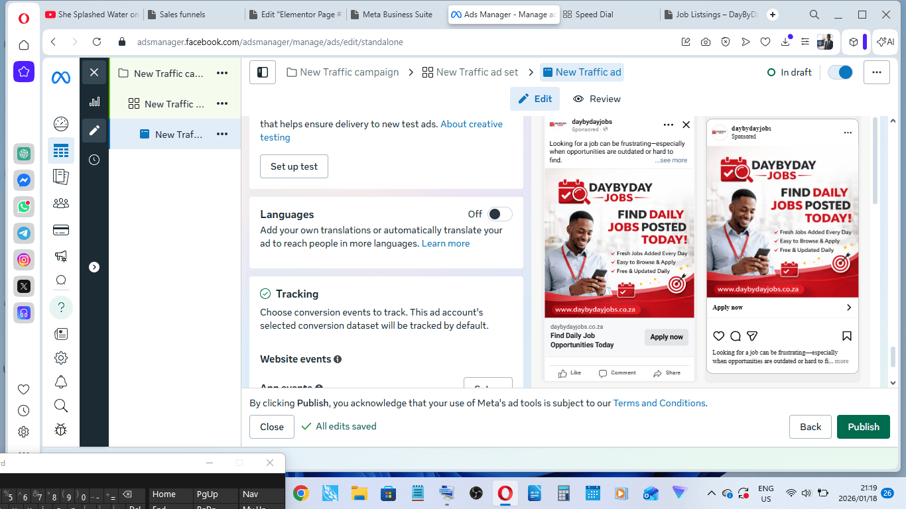Open the clock history icon in editor sidebar
Image resolution: width=906 pixels, height=509 pixels.
coord(94,160)
